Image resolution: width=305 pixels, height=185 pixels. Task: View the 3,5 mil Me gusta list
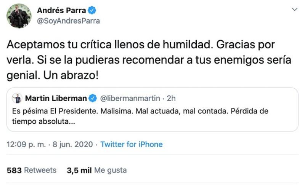tap(96, 171)
